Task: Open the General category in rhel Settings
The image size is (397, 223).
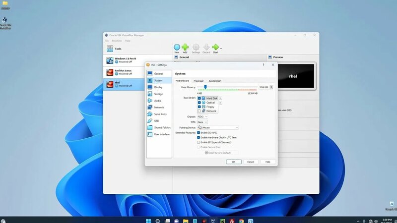Action: [x=159, y=73]
